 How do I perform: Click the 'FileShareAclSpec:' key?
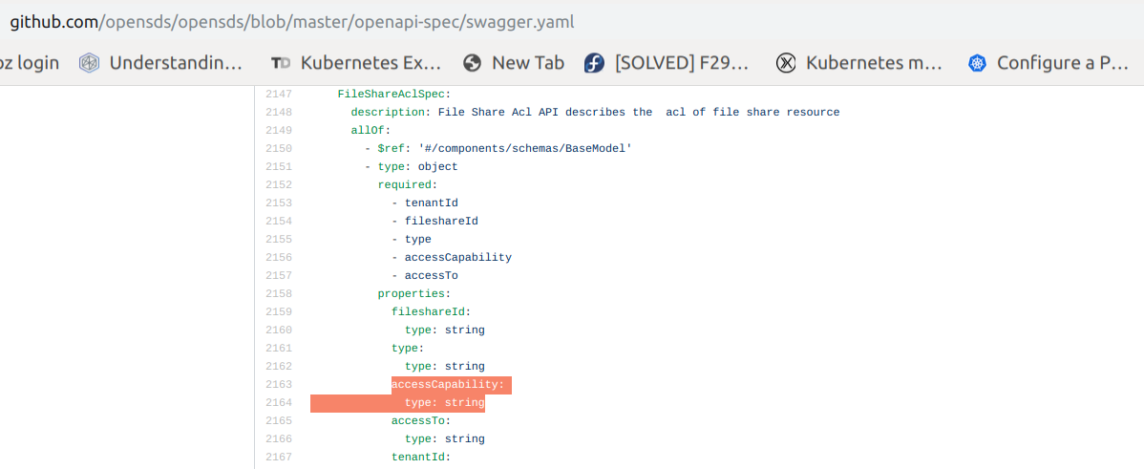394,95
